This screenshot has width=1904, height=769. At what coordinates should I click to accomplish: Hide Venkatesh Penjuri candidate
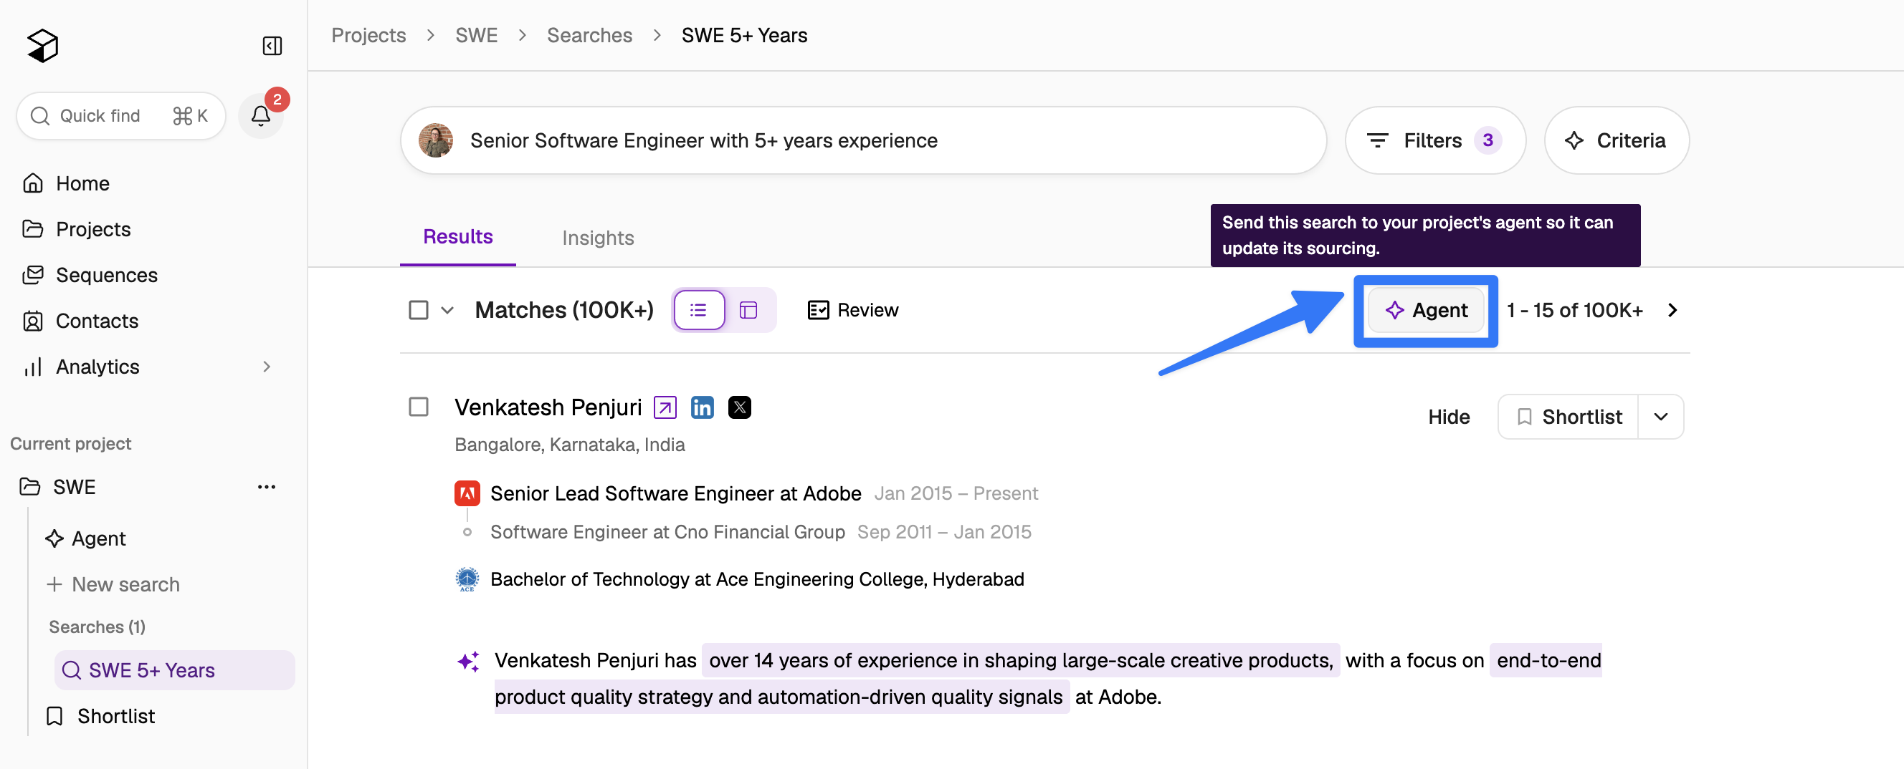click(x=1449, y=417)
